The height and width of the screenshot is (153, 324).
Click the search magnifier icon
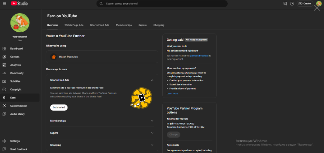[x=101, y=4]
